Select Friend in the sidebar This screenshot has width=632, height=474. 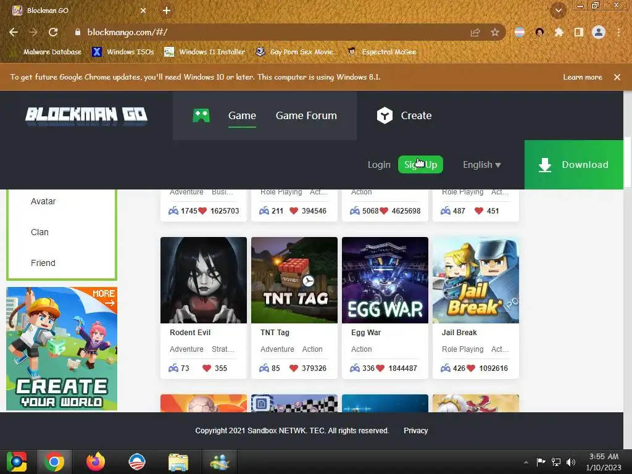tap(43, 263)
